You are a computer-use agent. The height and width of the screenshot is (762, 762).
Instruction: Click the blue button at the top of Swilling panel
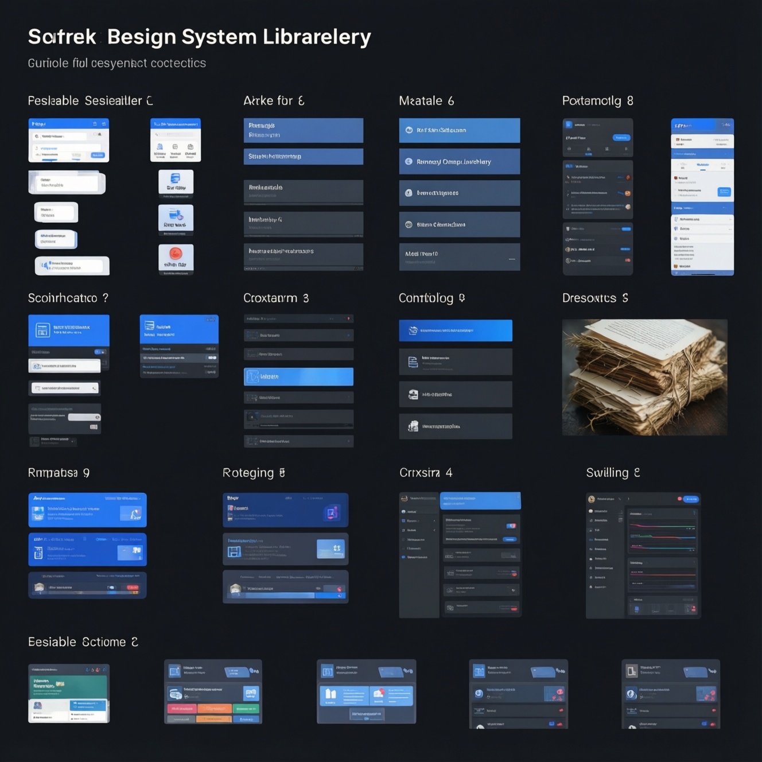pyautogui.click(x=691, y=499)
